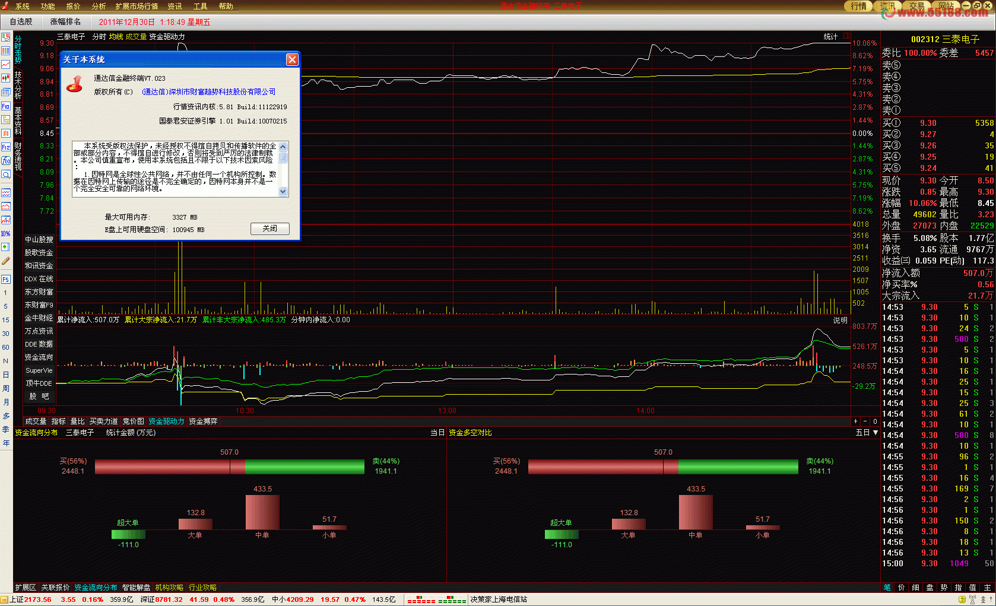The width and height of the screenshot is (996, 606).
Task: Click the F12 icon in left toolbar
Action: 5,147
